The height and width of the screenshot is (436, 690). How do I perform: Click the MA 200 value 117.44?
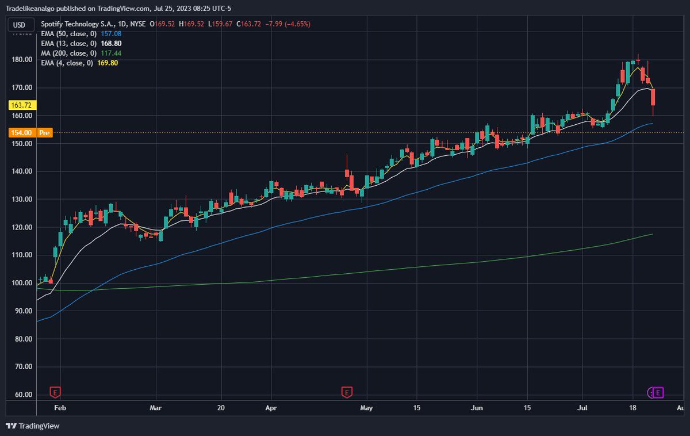tap(110, 53)
